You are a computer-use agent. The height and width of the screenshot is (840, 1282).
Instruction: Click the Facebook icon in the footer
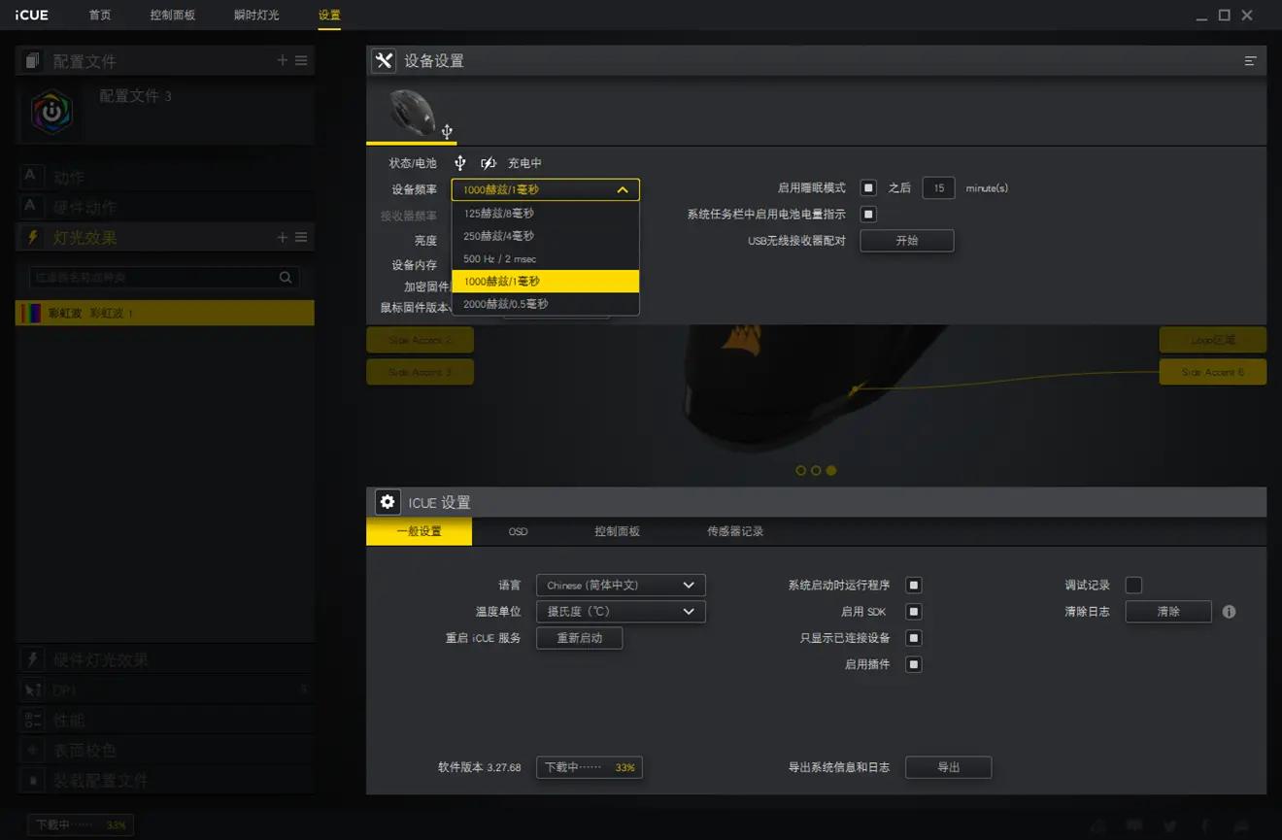(x=1205, y=825)
